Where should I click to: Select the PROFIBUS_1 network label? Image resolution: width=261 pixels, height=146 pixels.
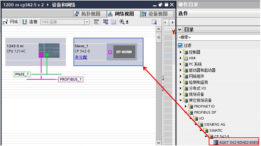[x=71, y=79]
